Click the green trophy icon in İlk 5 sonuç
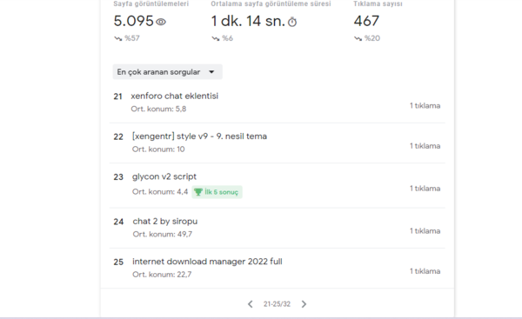The image size is (522, 319). [x=198, y=192]
